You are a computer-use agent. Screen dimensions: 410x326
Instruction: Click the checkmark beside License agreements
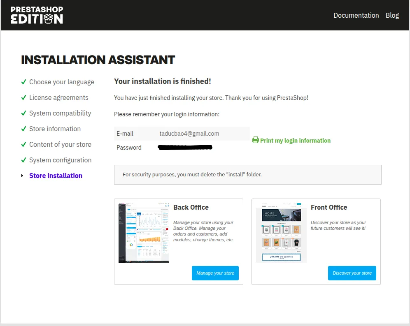pyautogui.click(x=24, y=97)
